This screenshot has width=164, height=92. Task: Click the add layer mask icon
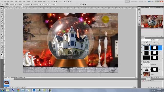[152, 77]
